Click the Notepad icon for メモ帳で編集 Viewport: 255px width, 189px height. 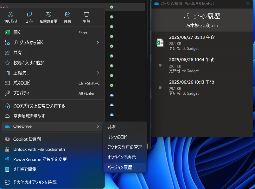point(7,169)
